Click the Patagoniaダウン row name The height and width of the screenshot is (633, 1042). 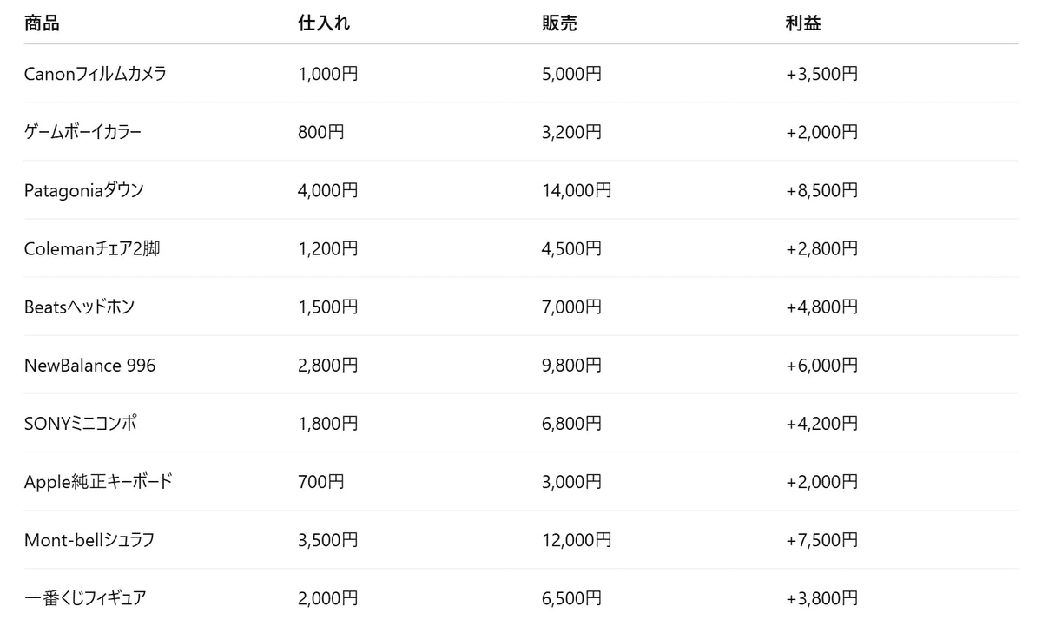84,190
